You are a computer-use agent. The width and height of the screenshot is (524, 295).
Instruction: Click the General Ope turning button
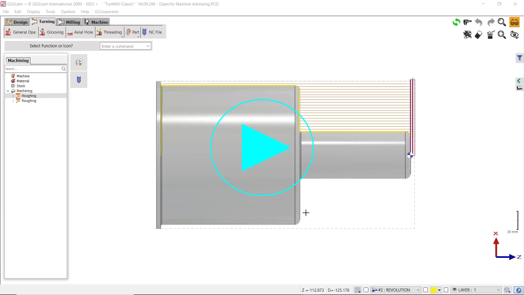click(x=20, y=32)
